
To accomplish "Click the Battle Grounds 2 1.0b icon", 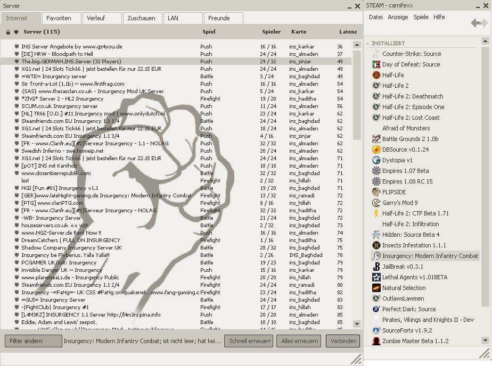I will point(376,139).
